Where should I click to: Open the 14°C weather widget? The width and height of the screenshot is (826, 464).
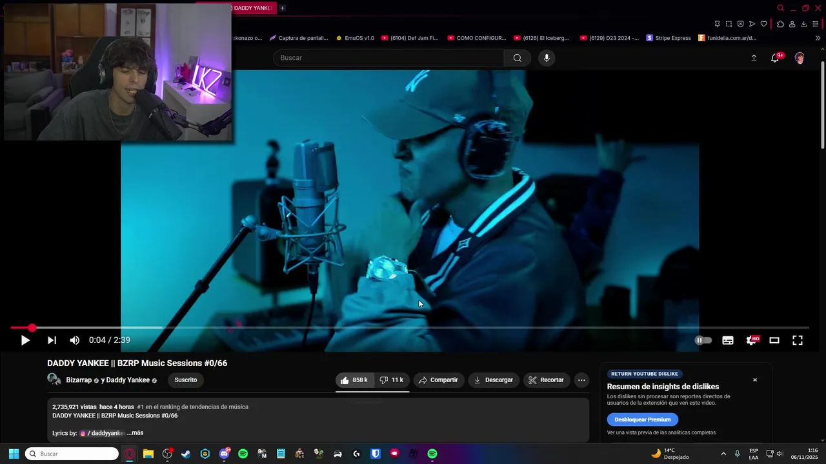[x=669, y=454]
